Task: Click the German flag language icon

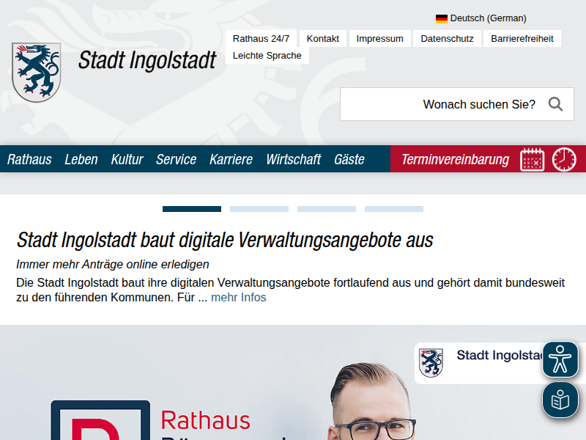Action: (442, 18)
